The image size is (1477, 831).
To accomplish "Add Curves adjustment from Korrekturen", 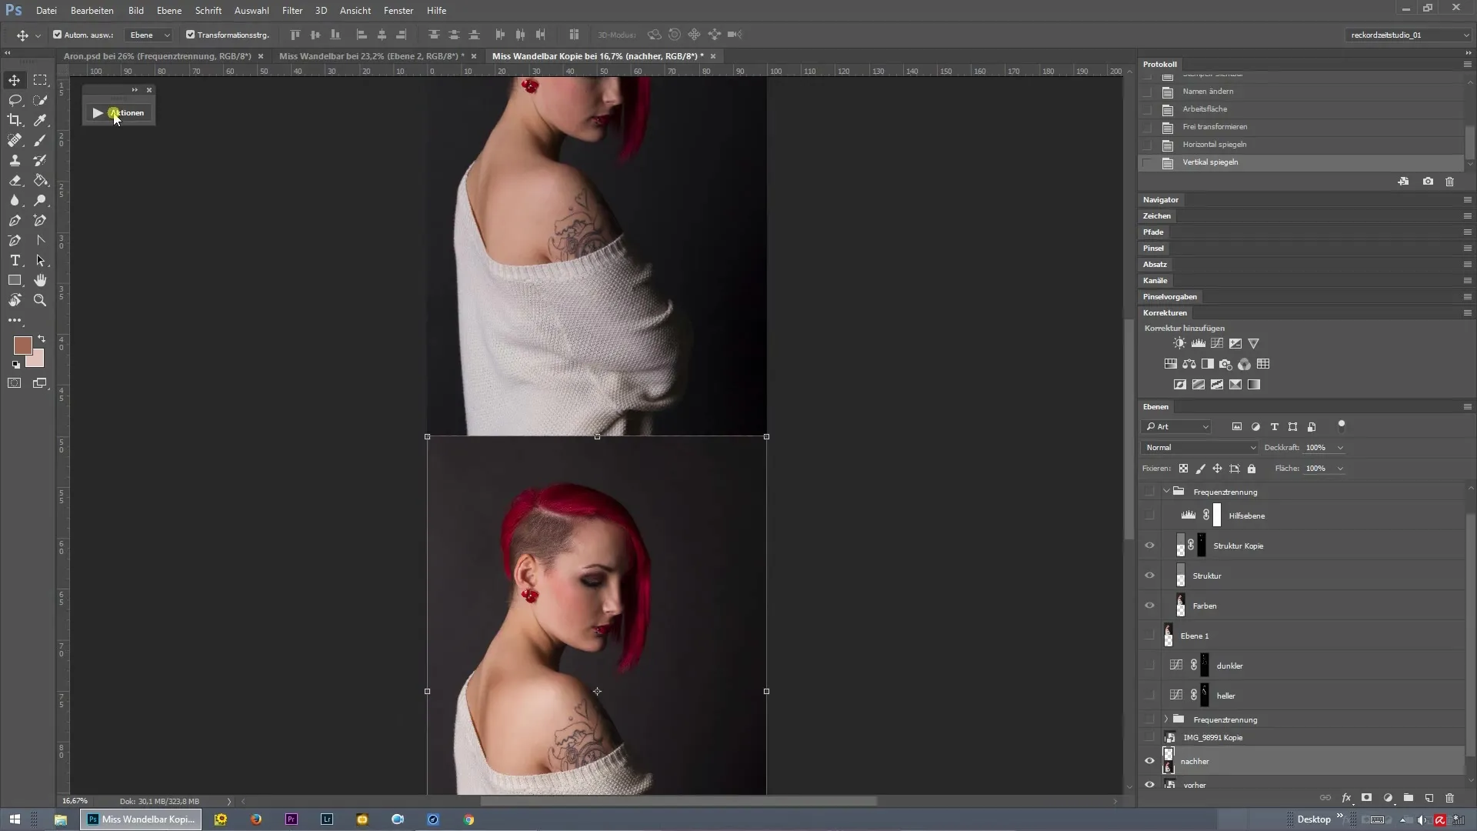I will pyautogui.click(x=1216, y=343).
